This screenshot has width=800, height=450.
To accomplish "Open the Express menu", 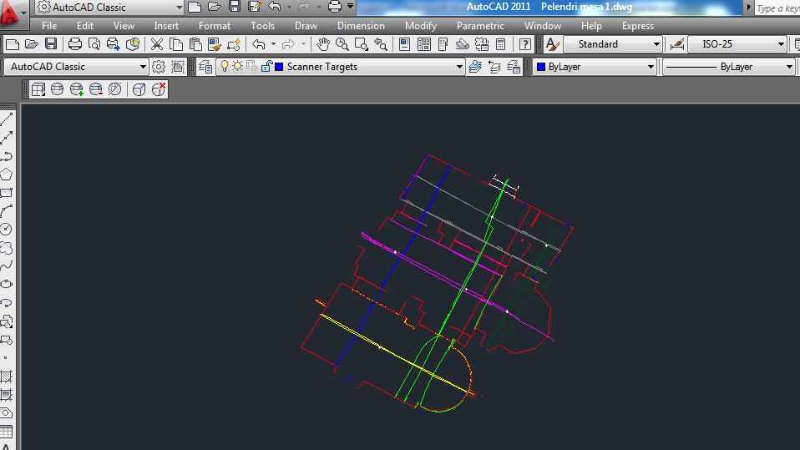I will [637, 26].
